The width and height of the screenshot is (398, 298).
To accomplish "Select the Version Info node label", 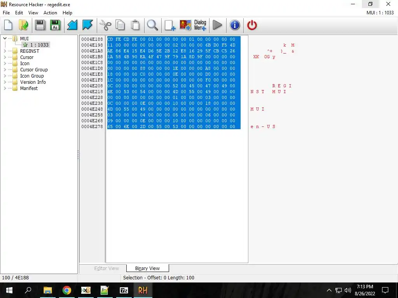I will [x=33, y=82].
